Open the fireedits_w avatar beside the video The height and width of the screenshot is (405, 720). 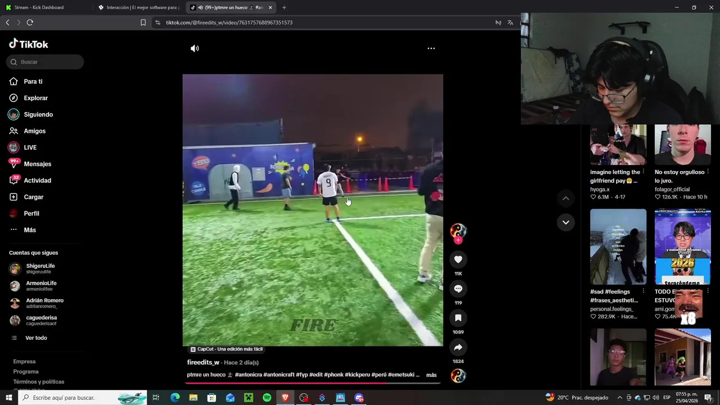point(458,231)
